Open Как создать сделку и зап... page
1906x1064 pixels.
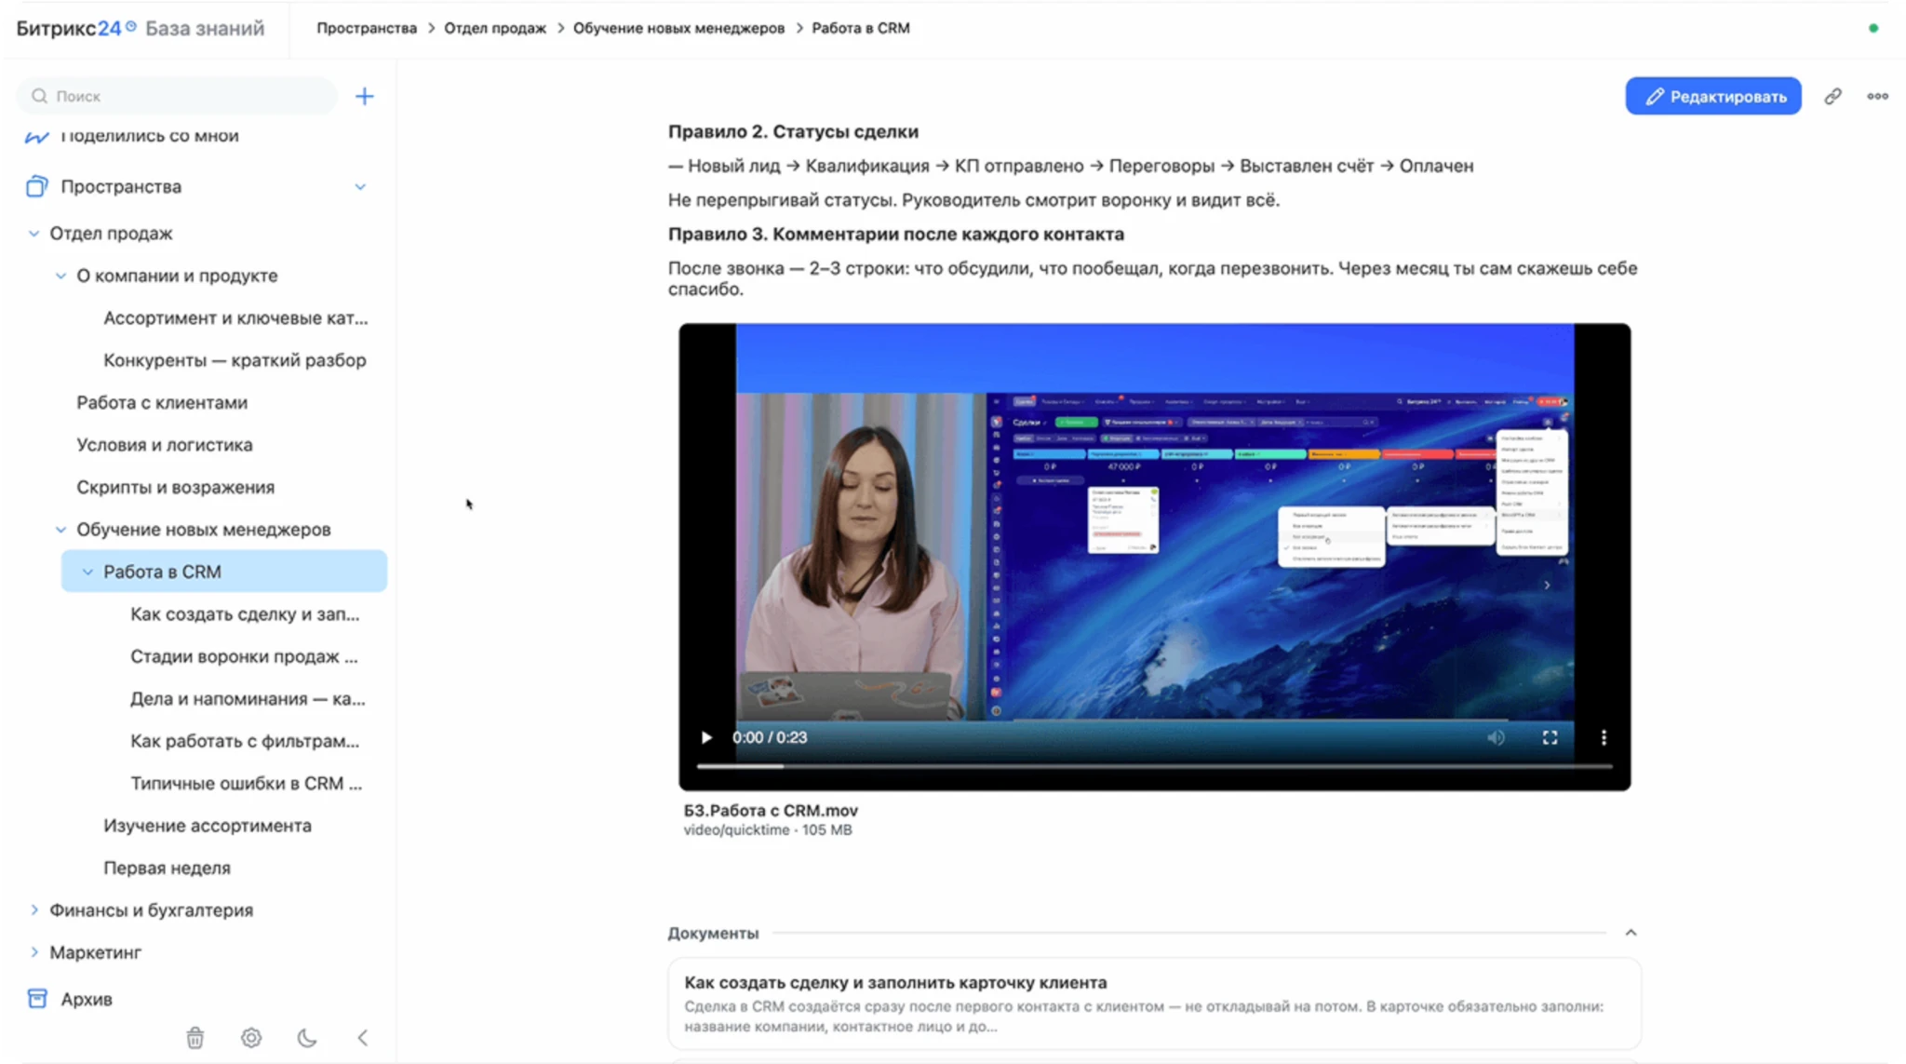click(x=245, y=613)
